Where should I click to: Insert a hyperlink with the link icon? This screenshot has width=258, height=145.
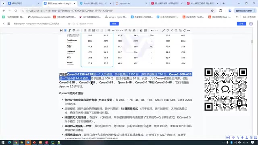[78, 31]
